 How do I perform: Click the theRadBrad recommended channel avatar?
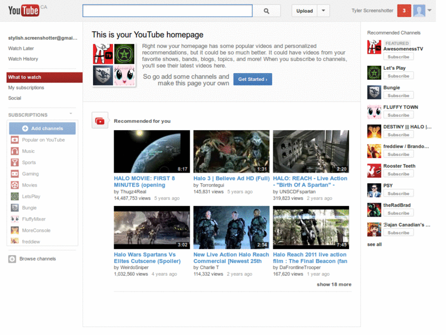[374, 210]
